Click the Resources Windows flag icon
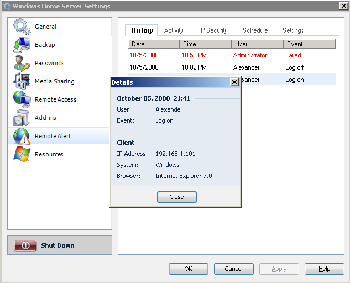350x283 pixels. tap(22, 154)
